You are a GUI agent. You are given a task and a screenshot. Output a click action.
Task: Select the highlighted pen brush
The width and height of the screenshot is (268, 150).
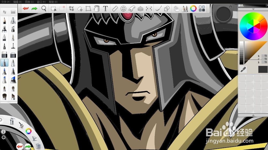pyautogui.click(x=5, y=63)
